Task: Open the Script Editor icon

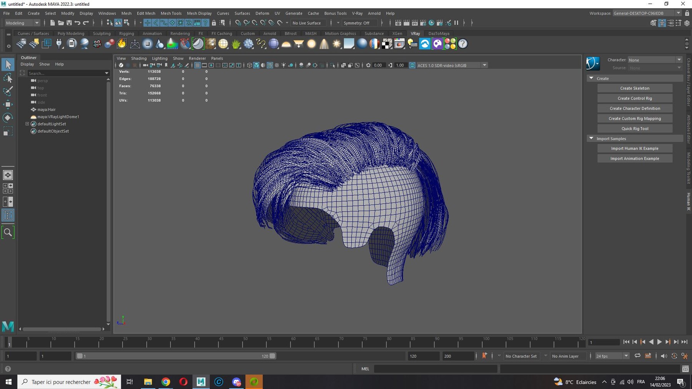Action: click(685, 369)
